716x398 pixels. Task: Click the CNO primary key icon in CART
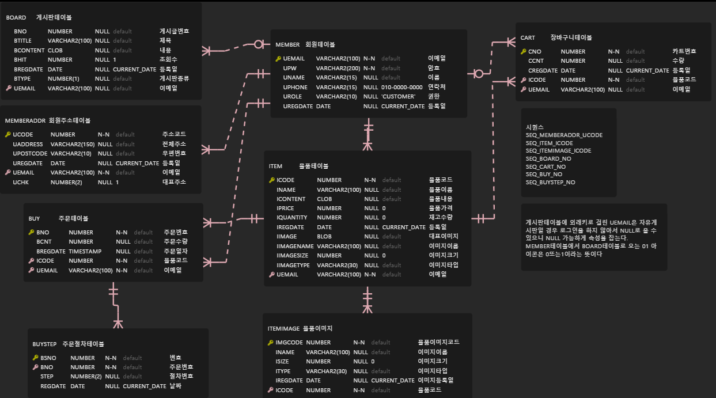click(523, 51)
